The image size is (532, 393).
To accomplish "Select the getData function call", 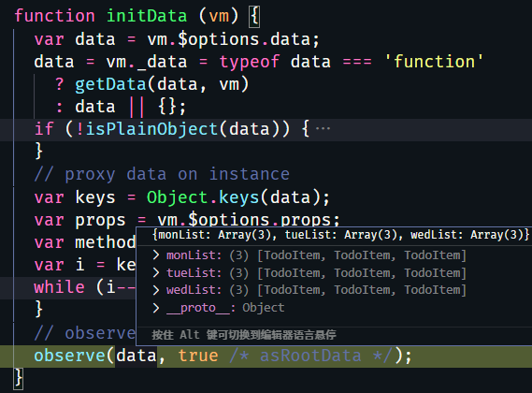I will pyautogui.click(x=110, y=84).
